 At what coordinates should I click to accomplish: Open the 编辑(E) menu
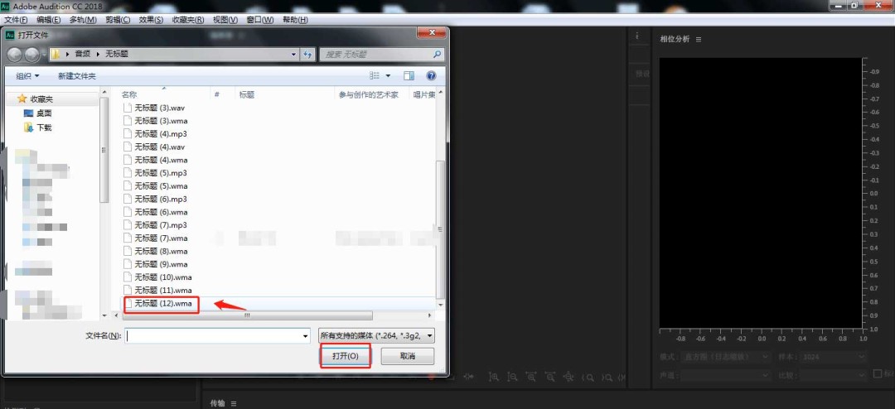pos(49,19)
